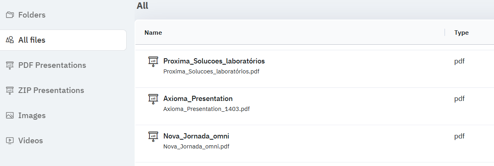Click the Folders icon in sidebar

[x=10, y=15]
